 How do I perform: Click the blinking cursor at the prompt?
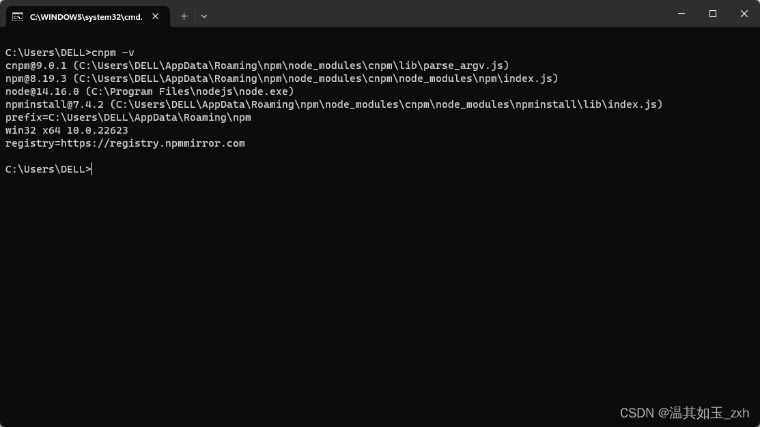pos(91,168)
